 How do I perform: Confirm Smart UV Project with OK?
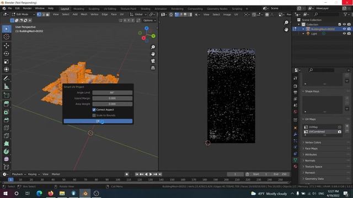[98, 121]
